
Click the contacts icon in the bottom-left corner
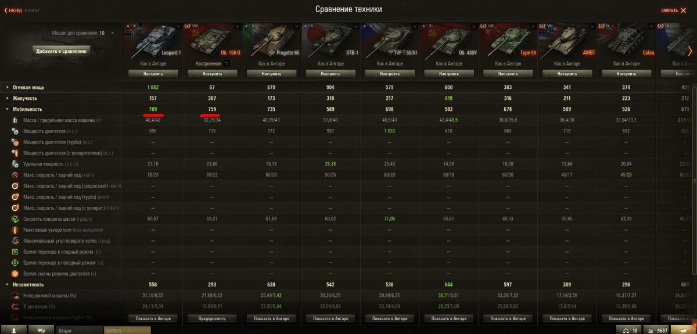pos(14,329)
